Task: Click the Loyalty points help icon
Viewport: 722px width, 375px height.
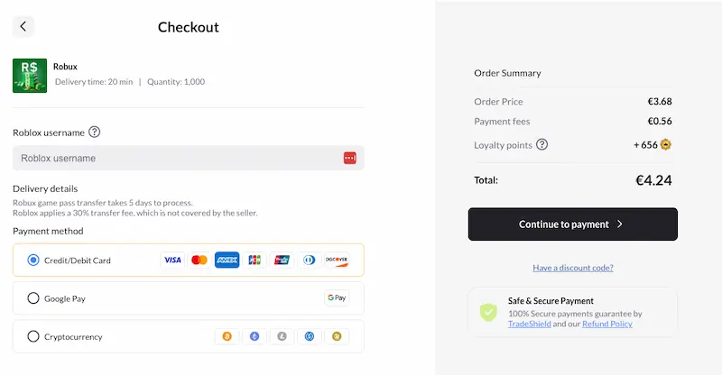Action: pyautogui.click(x=541, y=144)
